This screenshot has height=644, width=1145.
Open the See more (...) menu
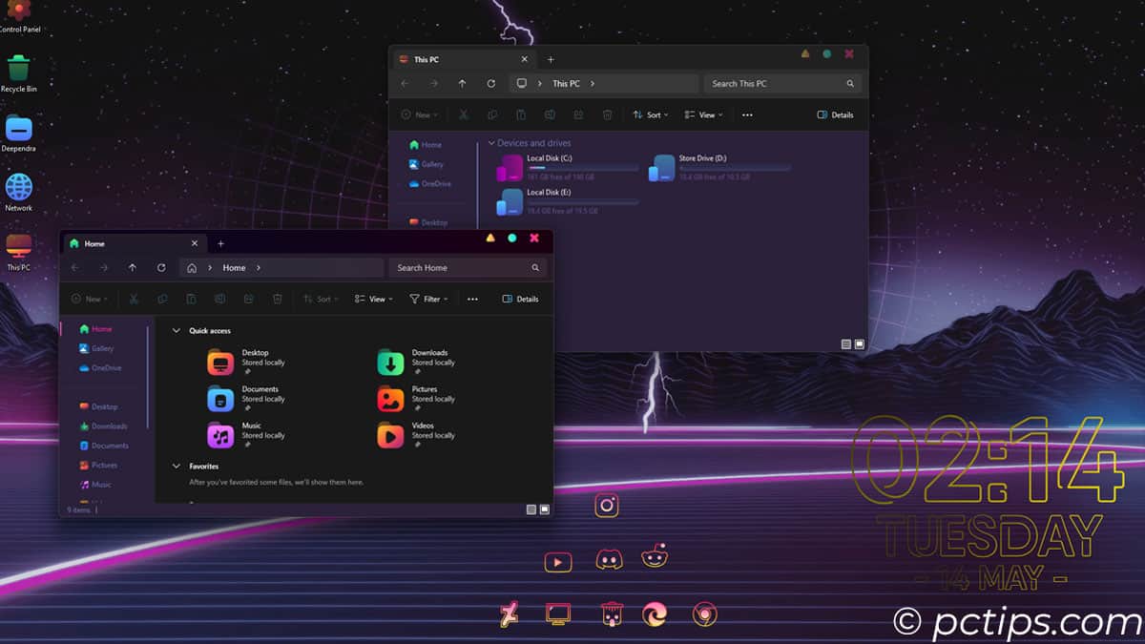click(x=472, y=299)
